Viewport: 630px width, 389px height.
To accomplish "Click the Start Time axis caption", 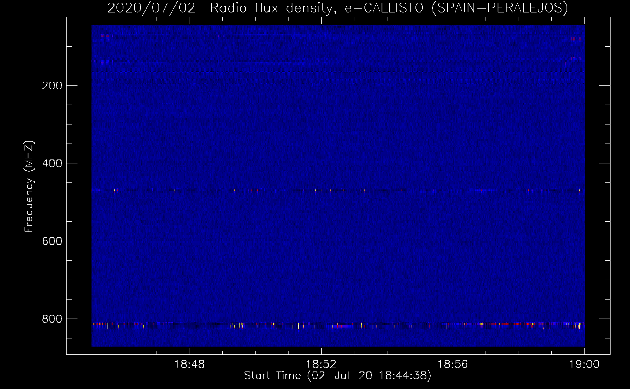I will 338,376.
